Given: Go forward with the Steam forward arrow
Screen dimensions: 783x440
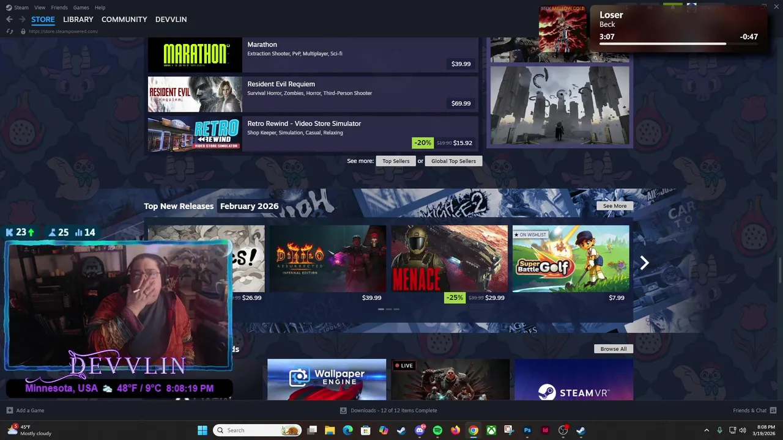Looking at the screenshot, I should click(21, 20).
